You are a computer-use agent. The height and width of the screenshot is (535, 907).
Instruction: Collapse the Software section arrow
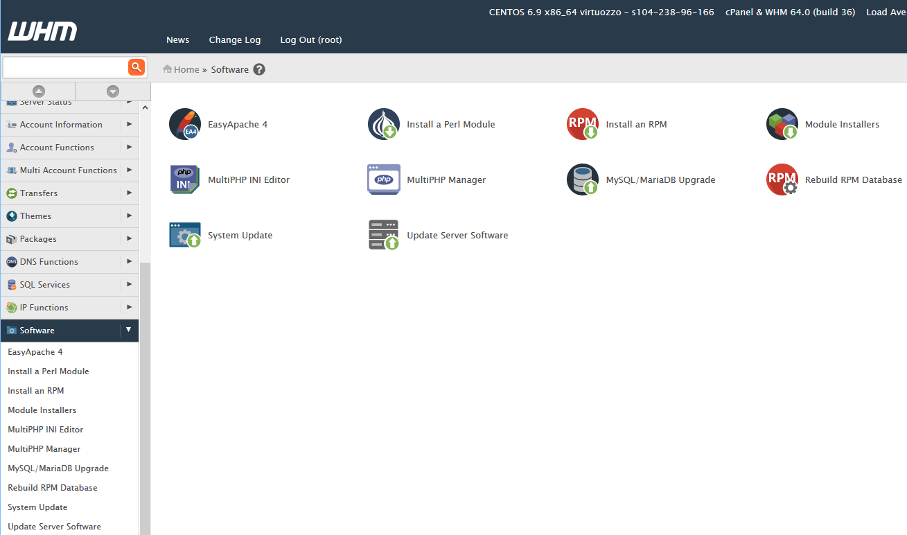130,331
